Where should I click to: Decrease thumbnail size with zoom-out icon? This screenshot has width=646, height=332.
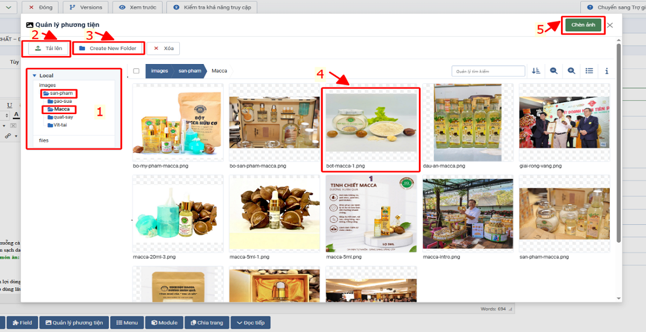[x=553, y=71]
